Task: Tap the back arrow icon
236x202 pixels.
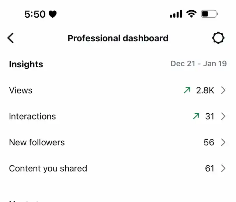Action: pos(11,38)
